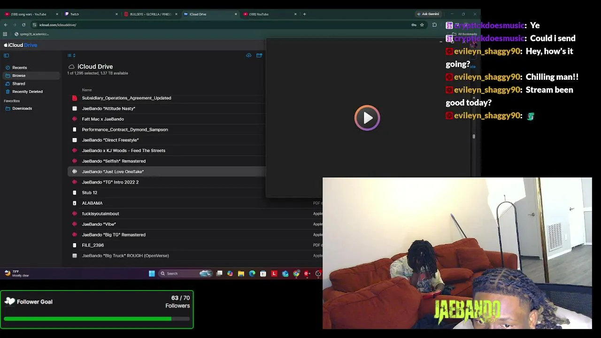Open the spring26_academicc bookmark
Screen dimensions: 601x338
tap(31, 34)
